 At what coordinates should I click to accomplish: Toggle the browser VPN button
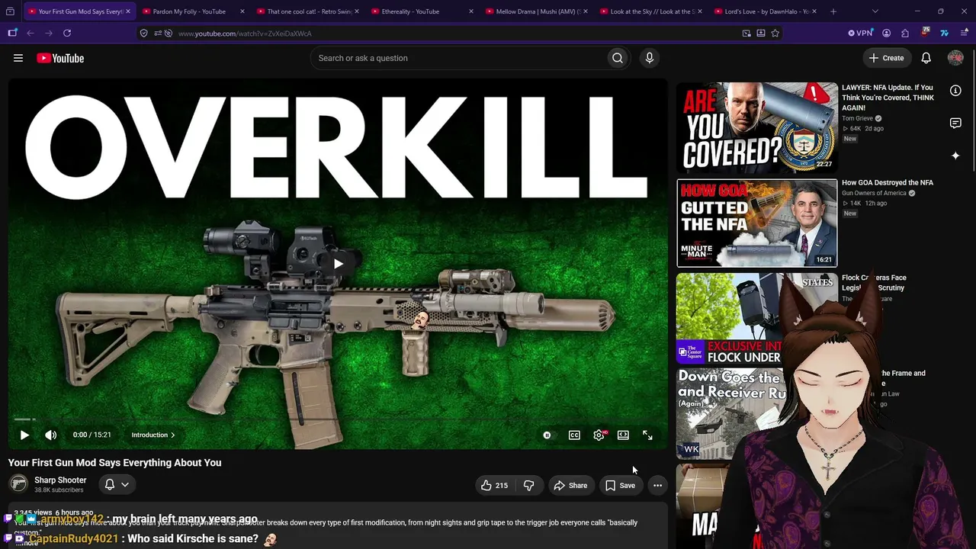pos(860,33)
